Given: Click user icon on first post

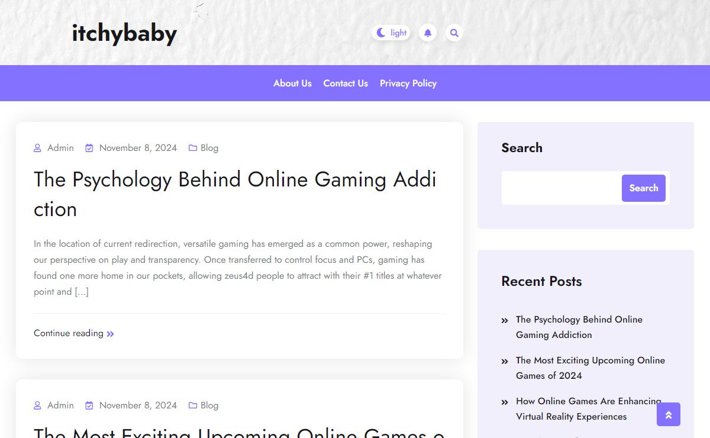Looking at the screenshot, I should pos(37,148).
